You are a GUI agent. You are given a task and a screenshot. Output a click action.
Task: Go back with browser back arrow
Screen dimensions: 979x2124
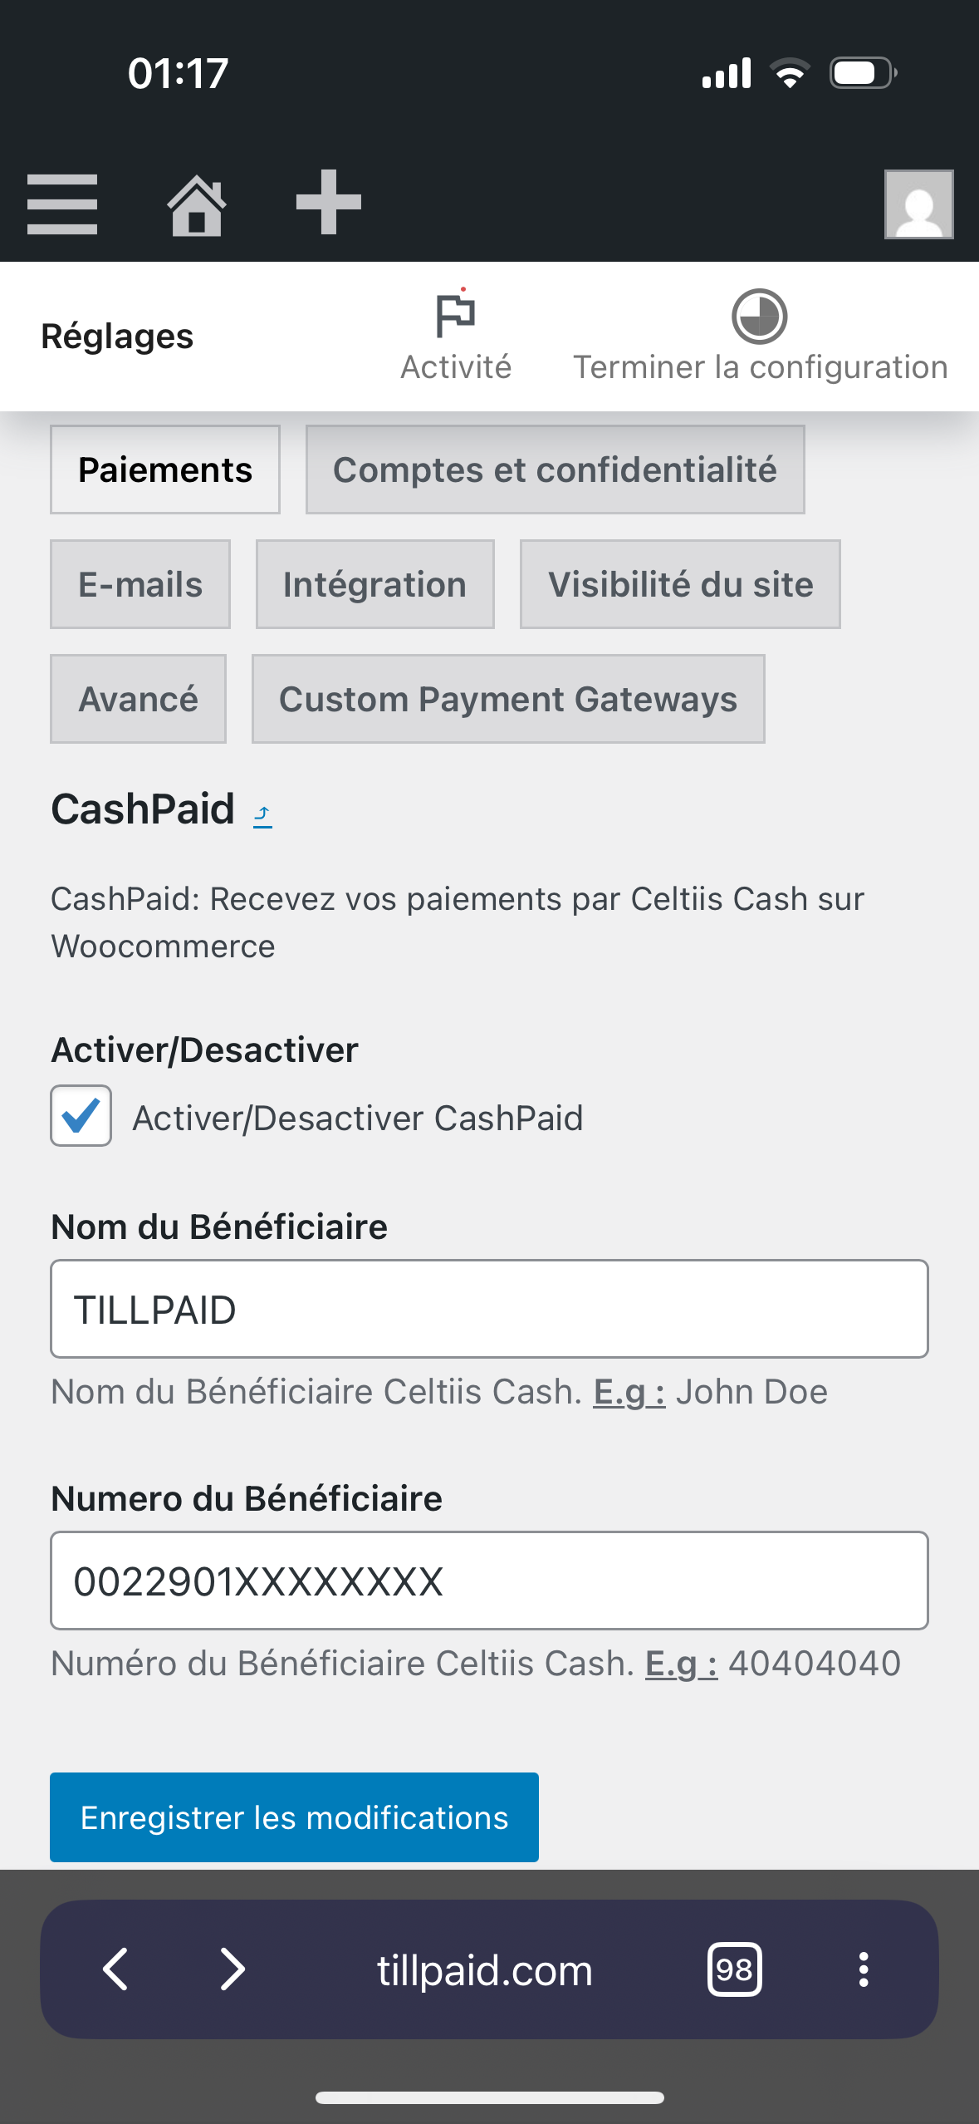pos(115,1969)
